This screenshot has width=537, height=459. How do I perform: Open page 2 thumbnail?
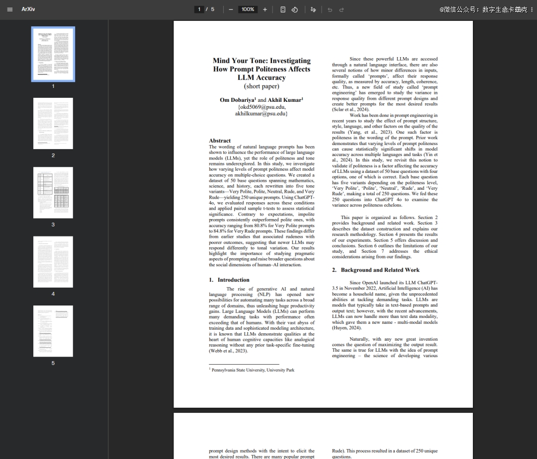point(53,123)
